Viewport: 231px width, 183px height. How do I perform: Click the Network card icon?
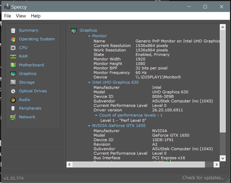click(x=13, y=117)
